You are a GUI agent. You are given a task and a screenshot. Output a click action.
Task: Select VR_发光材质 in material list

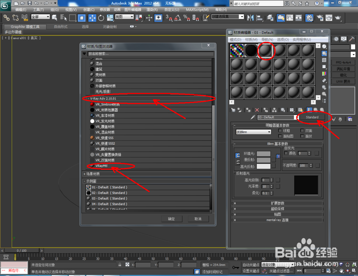tap(151, 121)
